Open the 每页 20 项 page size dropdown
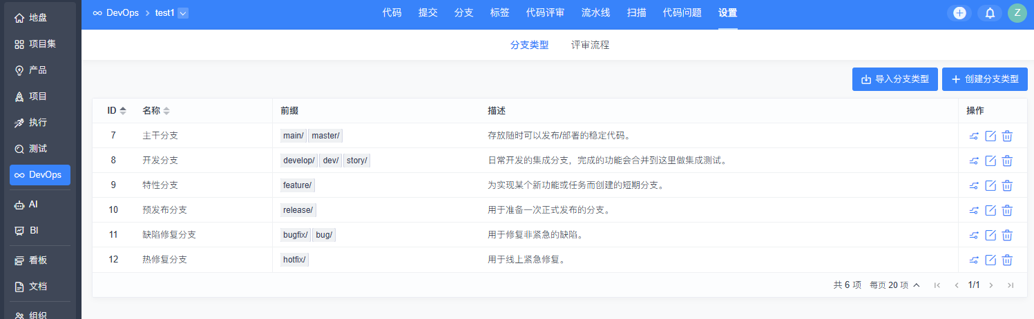This screenshot has width=1034, height=319. [x=894, y=285]
